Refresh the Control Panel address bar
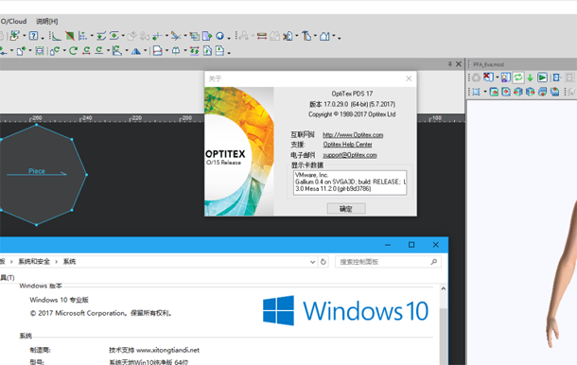The image size is (577, 365). (x=323, y=262)
